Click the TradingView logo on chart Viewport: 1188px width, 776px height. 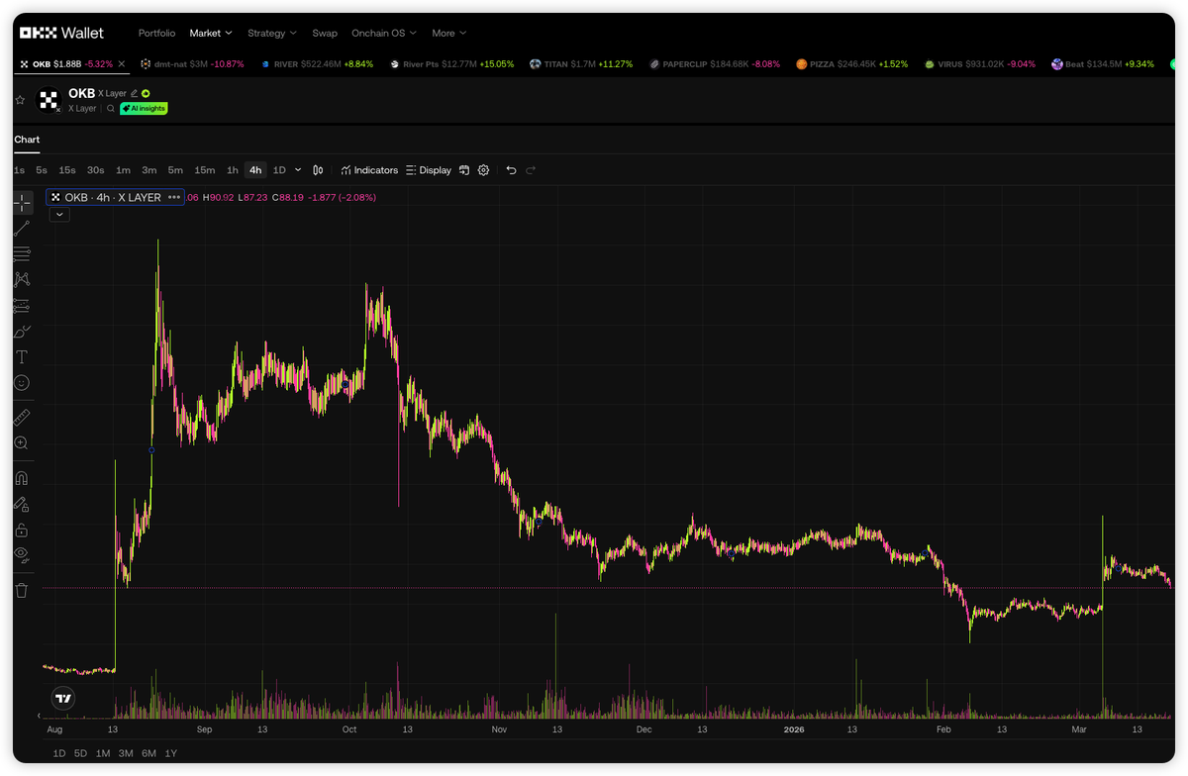(63, 699)
